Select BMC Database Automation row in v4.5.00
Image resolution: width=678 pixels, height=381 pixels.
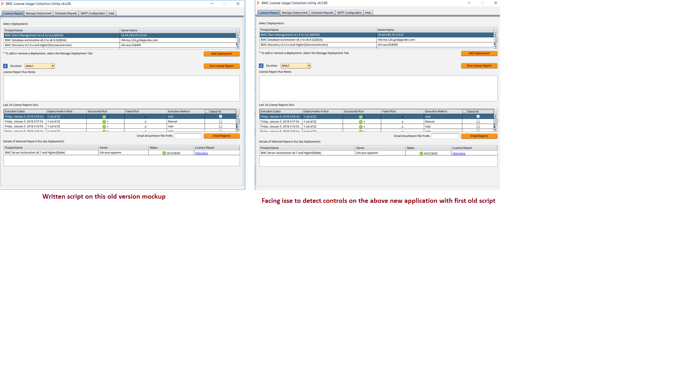pyautogui.click(x=376, y=40)
